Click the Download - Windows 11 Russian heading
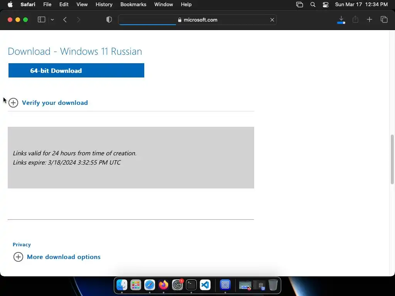Image resolution: width=395 pixels, height=296 pixels. point(75,51)
